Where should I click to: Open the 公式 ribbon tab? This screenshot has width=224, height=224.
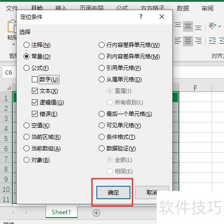point(122,8)
